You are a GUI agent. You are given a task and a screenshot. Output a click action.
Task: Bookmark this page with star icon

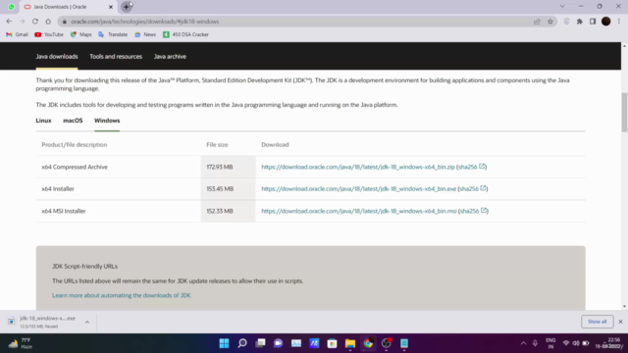coord(550,22)
